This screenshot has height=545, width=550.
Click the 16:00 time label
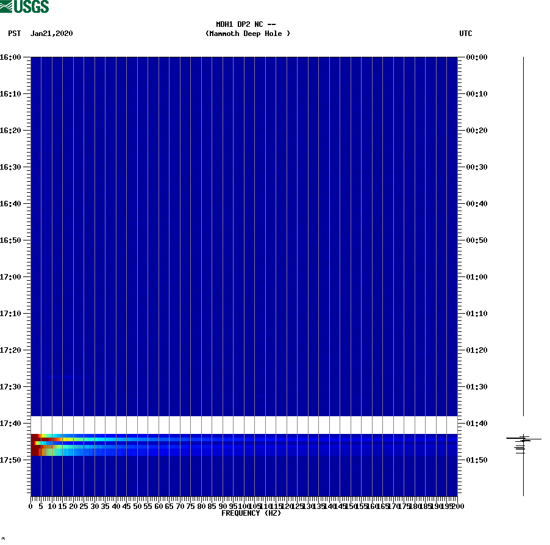coord(11,57)
